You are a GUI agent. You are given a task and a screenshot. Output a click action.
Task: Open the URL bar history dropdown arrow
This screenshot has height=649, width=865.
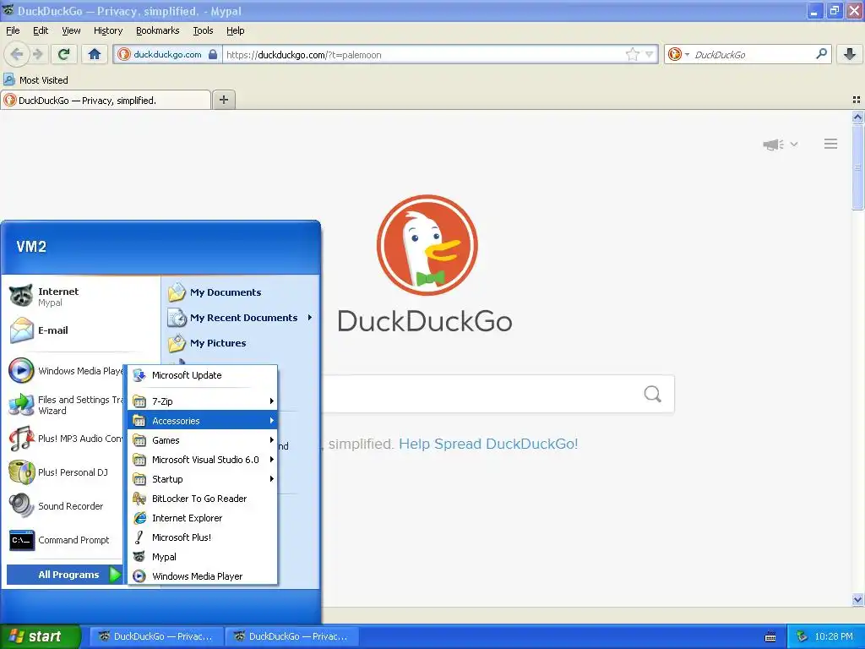pyautogui.click(x=650, y=54)
